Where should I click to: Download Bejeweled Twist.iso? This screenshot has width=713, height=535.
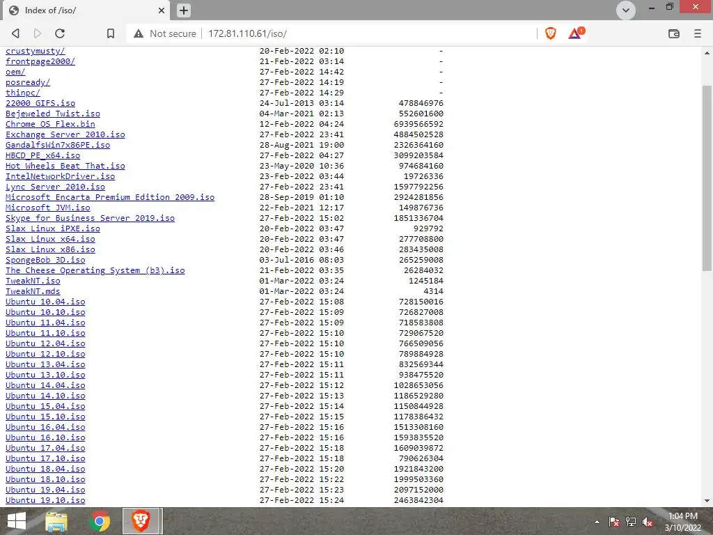click(53, 114)
